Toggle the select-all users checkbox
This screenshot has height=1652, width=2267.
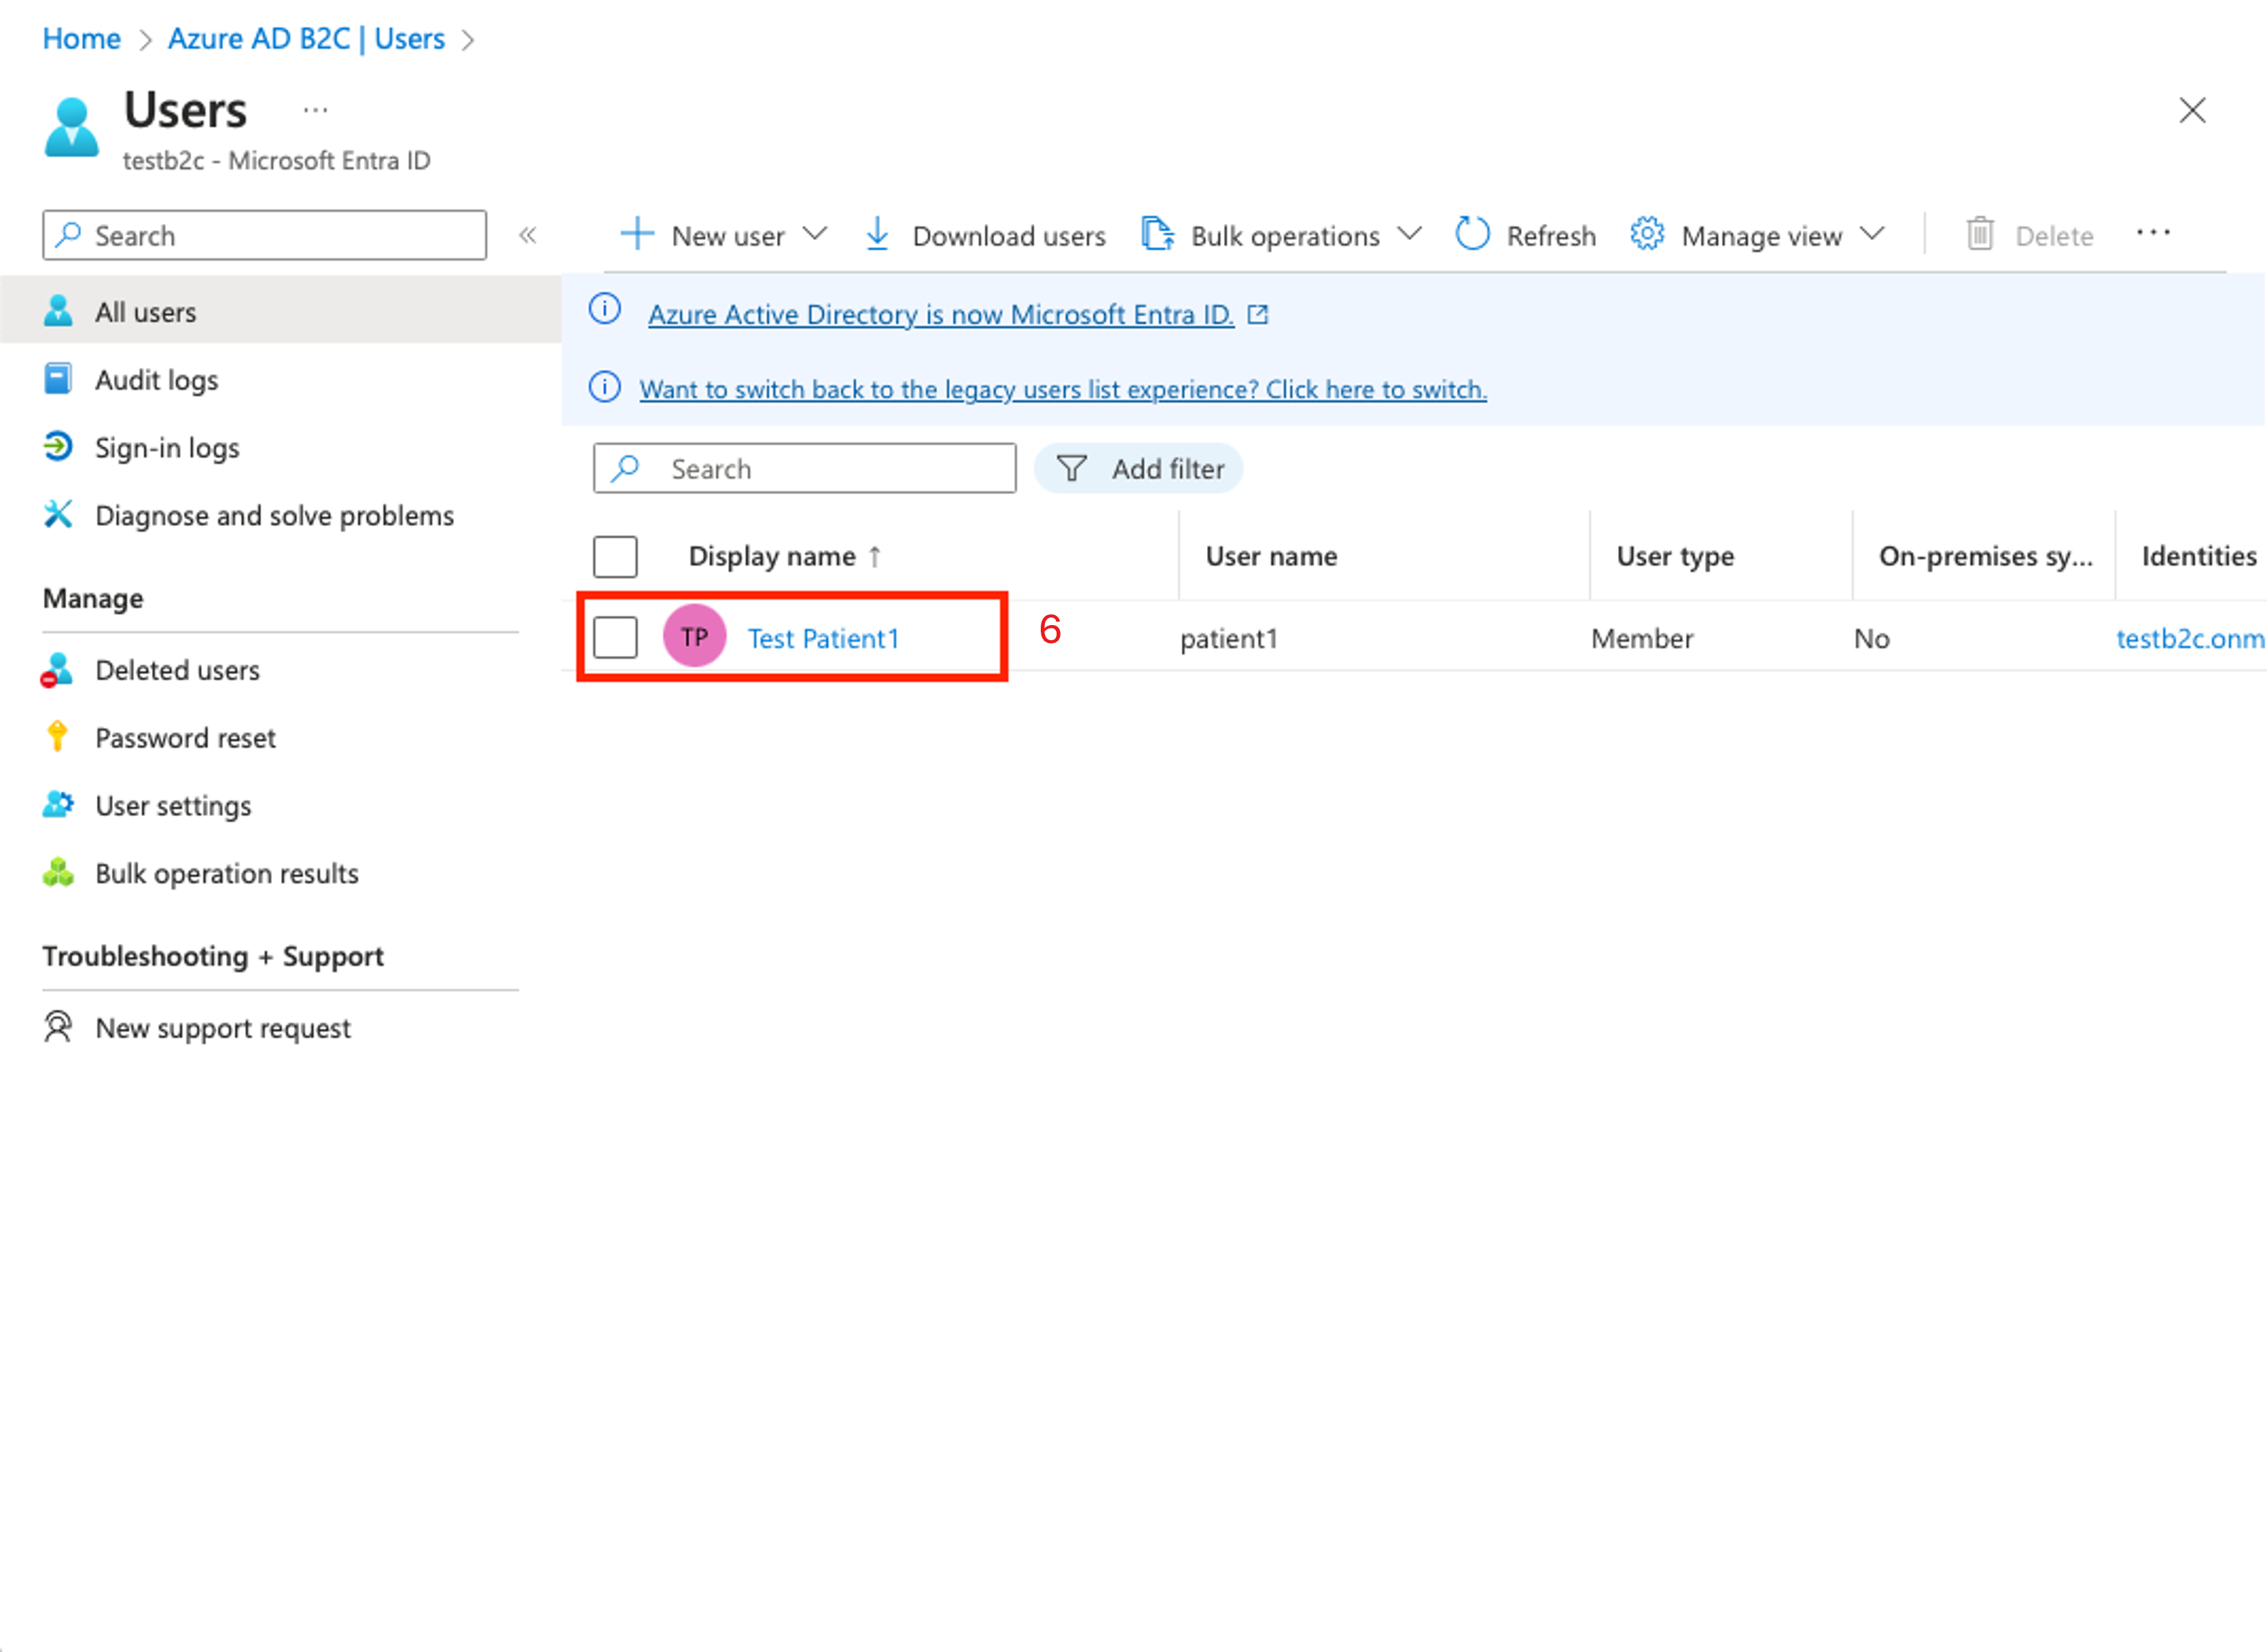tap(615, 557)
